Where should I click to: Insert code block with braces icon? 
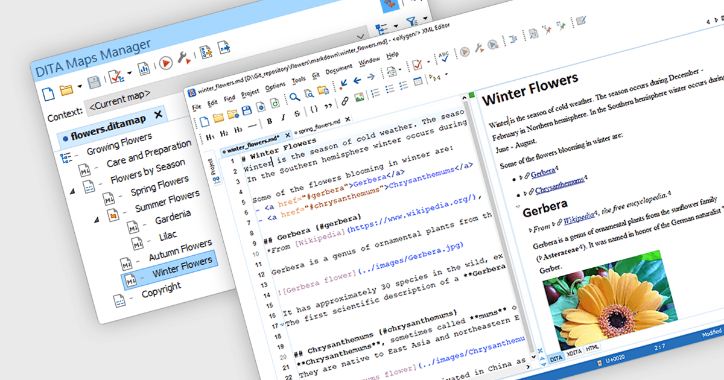tap(314, 109)
